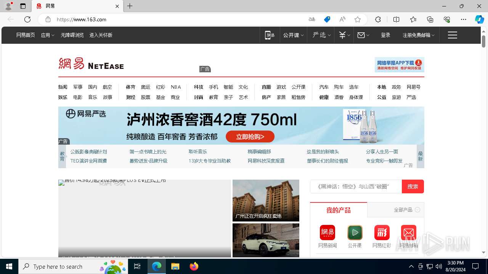
Task: Open the 科技 channel
Action: pyautogui.click(x=199, y=87)
